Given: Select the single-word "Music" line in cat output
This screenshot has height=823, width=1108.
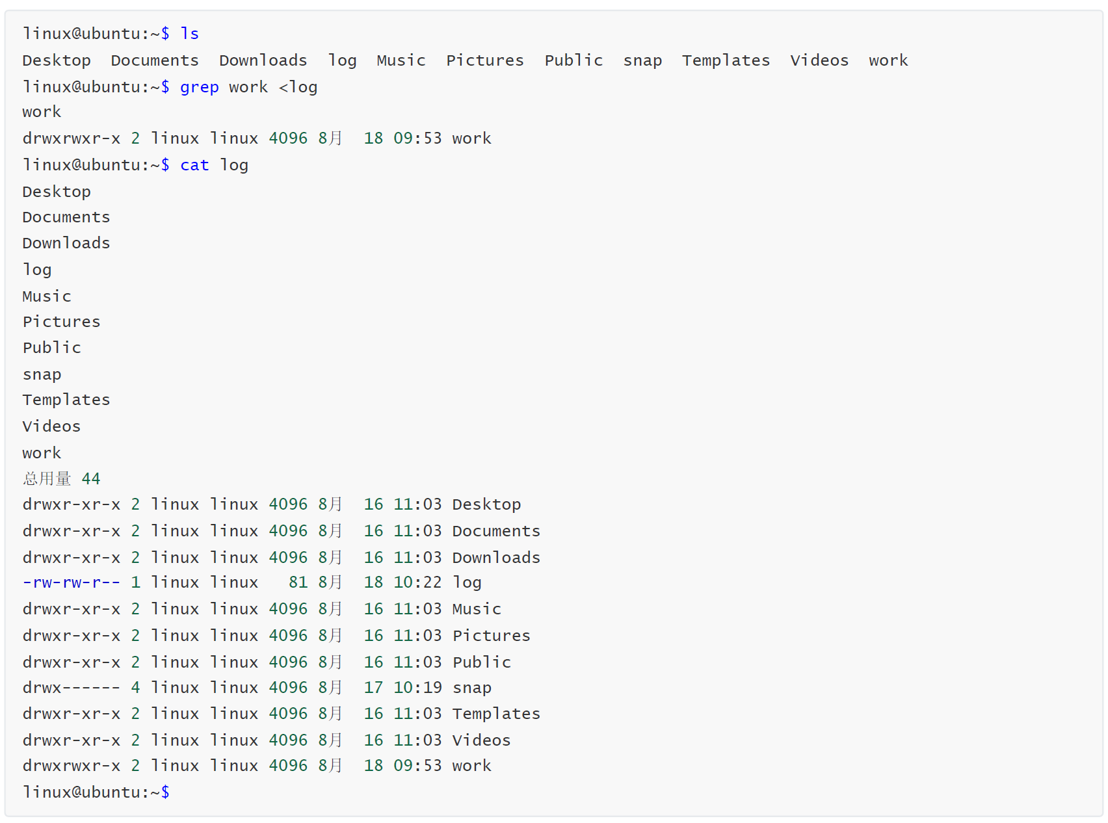Looking at the screenshot, I should (x=47, y=296).
